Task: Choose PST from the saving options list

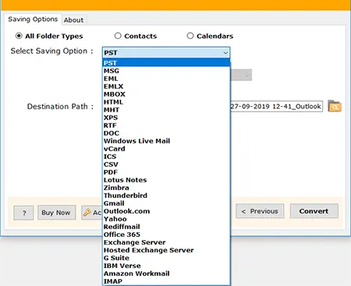Action: pos(166,63)
